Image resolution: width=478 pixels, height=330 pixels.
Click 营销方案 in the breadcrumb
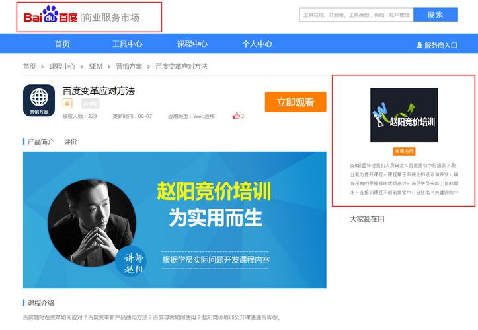(129, 67)
